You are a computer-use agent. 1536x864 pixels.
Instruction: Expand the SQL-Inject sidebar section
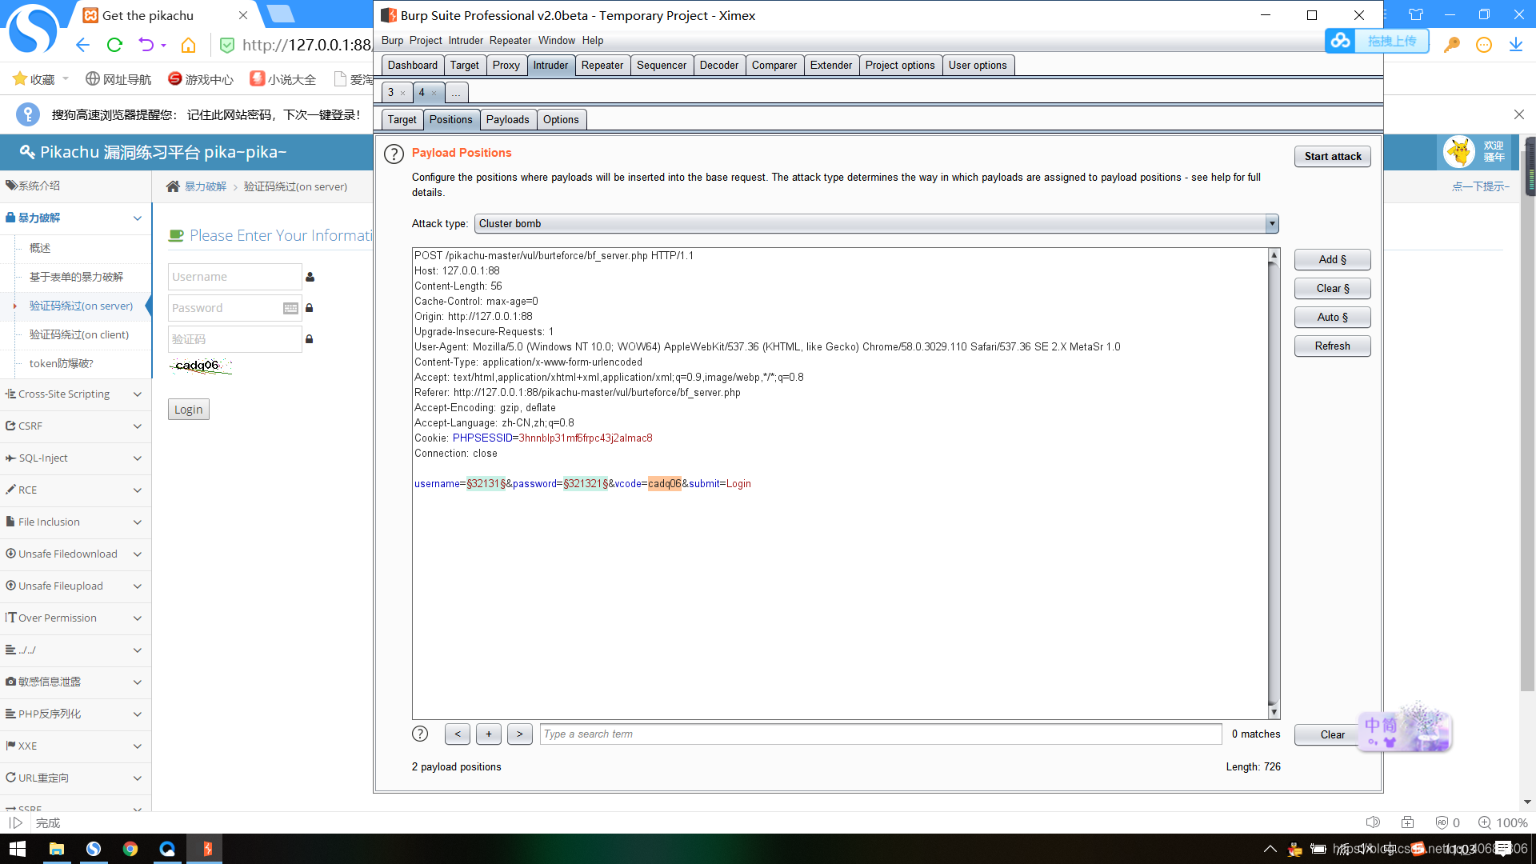pyautogui.click(x=76, y=458)
